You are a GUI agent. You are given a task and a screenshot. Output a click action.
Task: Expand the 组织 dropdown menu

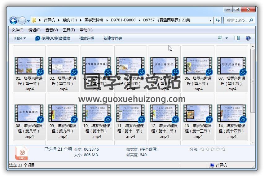click(x=20, y=38)
